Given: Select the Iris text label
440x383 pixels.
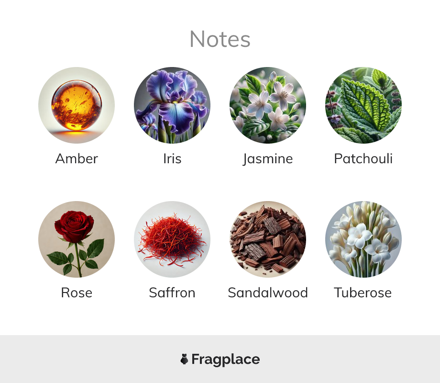Looking at the screenshot, I should coord(172,158).
